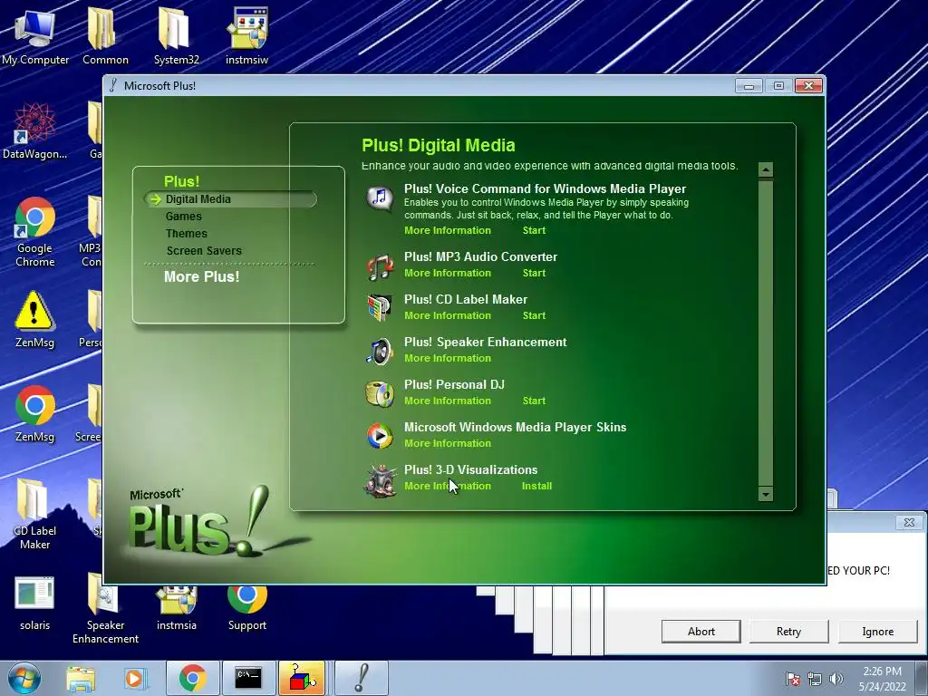Switch to Chrome in the taskbar
This screenshot has height=696, width=928.
pyautogui.click(x=192, y=678)
